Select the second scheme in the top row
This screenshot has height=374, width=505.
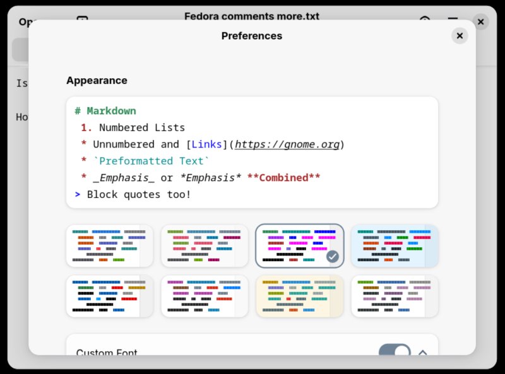click(x=204, y=246)
